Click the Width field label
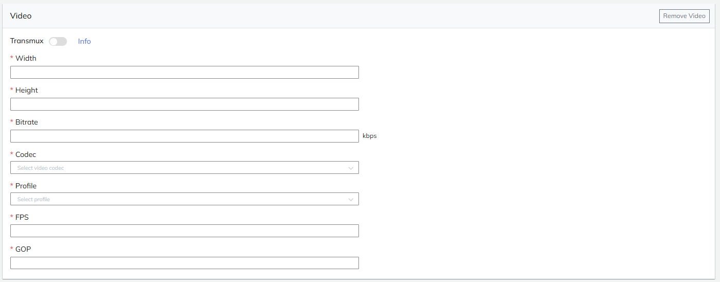The height and width of the screenshot is (282, 720). click(26, 58)
